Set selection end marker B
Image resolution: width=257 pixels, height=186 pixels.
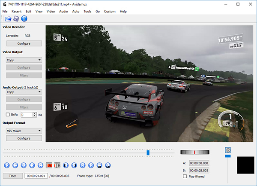[57, 165]
